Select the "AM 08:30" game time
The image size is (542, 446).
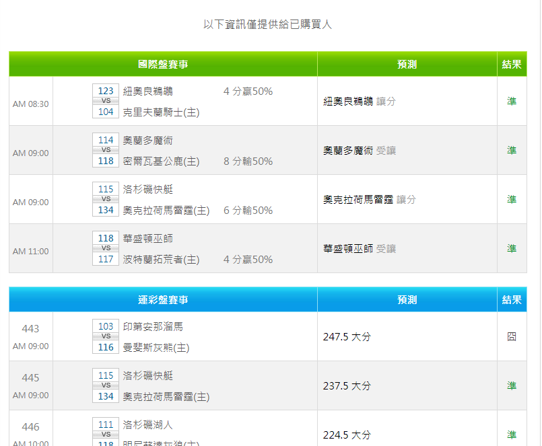31,104
